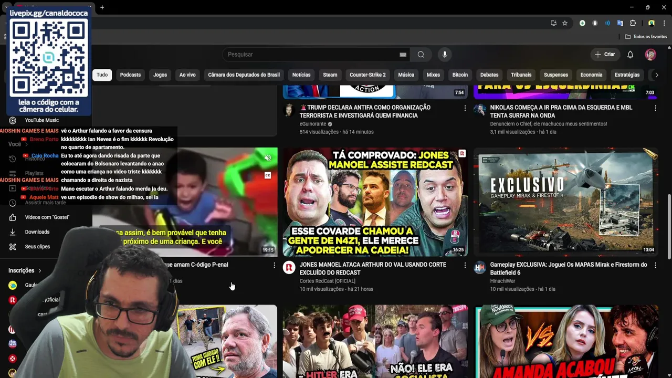Image resolution: width=672 pixels, height=378 pixels.
Task: Select the Counter-Strike 2 chip
Action: tap(367, 75)
